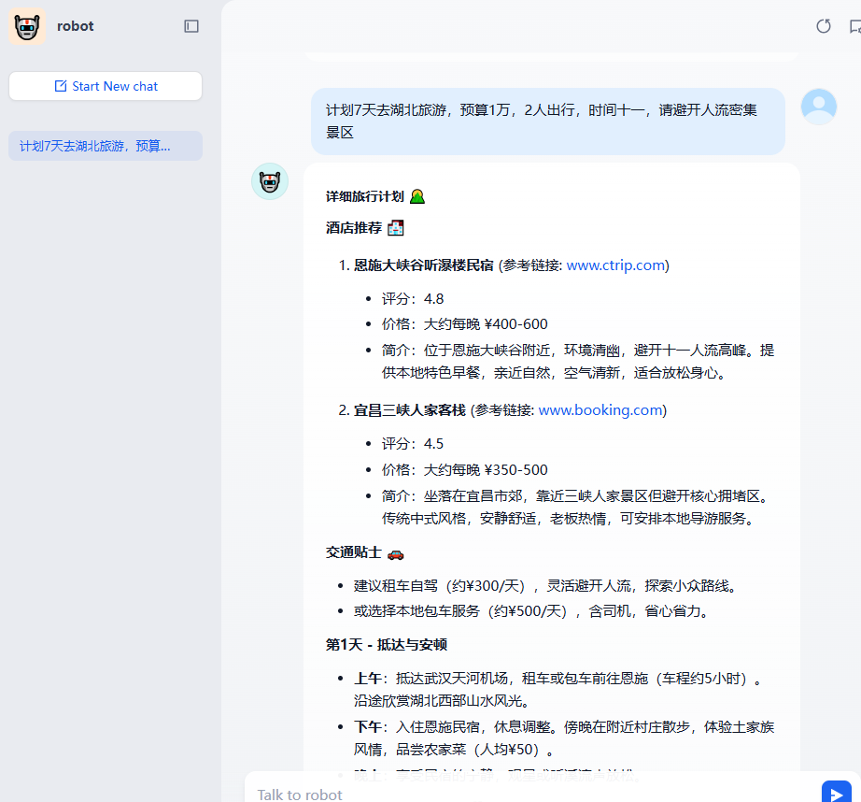
Task: Click the robot avatar beside the reply
Action: (270, 181)
